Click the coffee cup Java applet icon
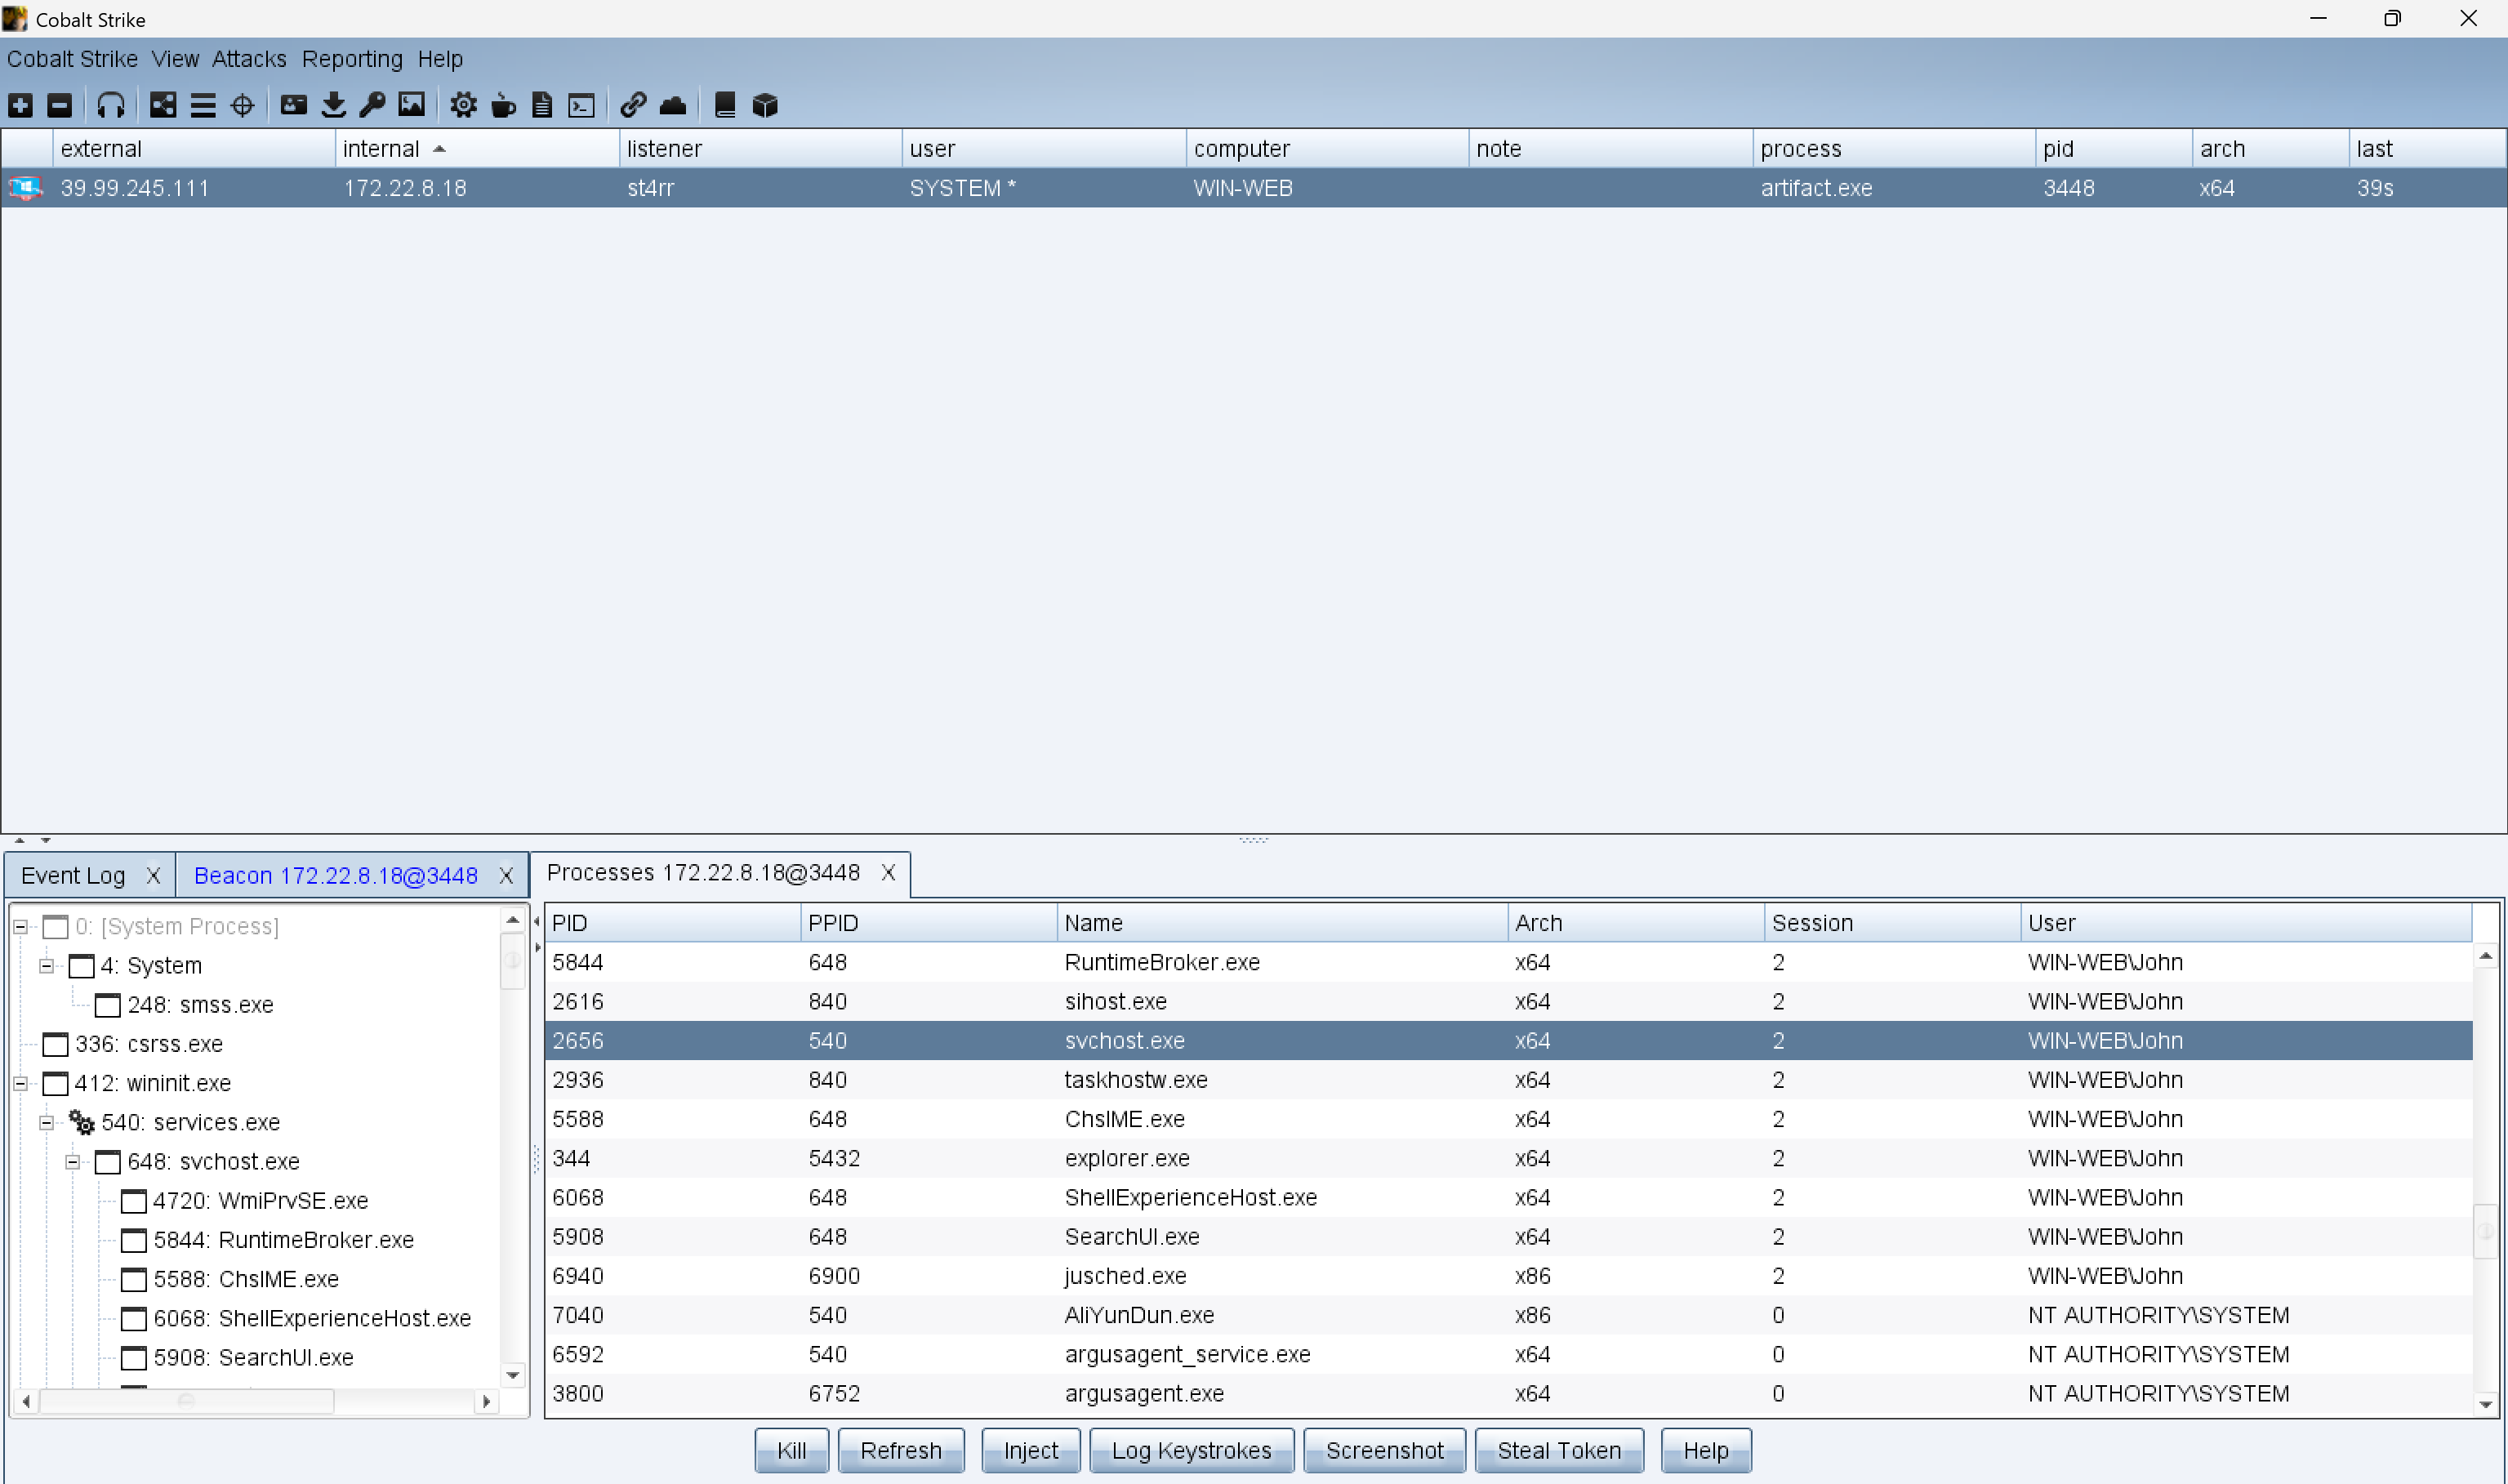2508x1484 pixels. [x=504, y=105]
